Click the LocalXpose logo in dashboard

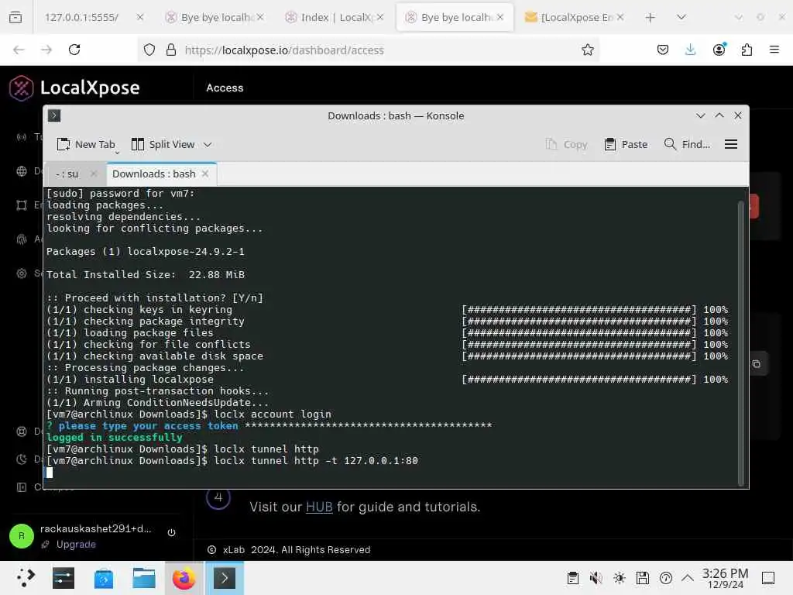74,88
